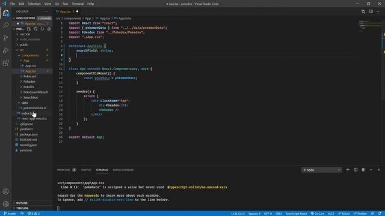This screenshot has height=216, width=385.
Task: Open App.css in the explorer
Action: (32, 66)
